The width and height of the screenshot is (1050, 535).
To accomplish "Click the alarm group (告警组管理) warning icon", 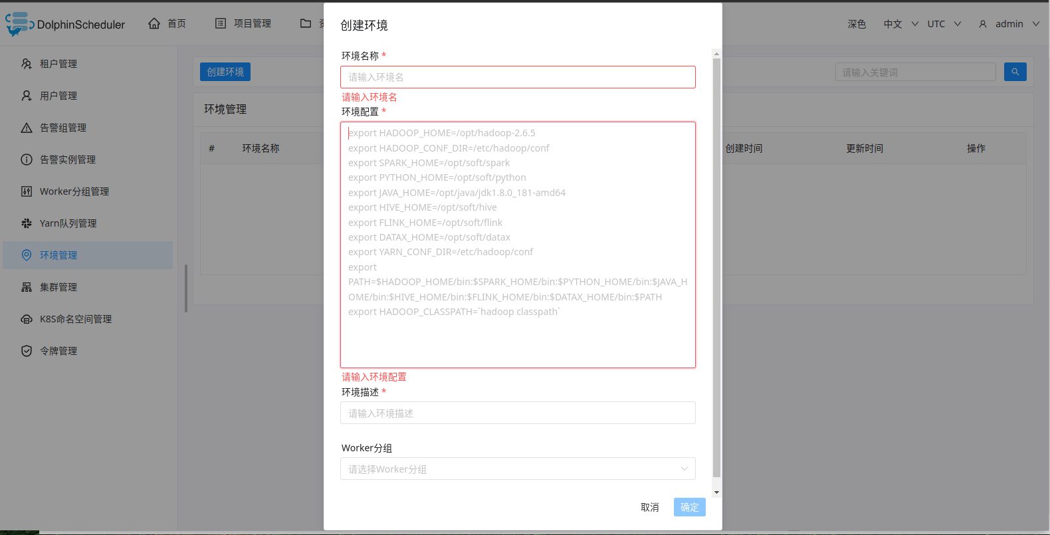I will [27, 128].
